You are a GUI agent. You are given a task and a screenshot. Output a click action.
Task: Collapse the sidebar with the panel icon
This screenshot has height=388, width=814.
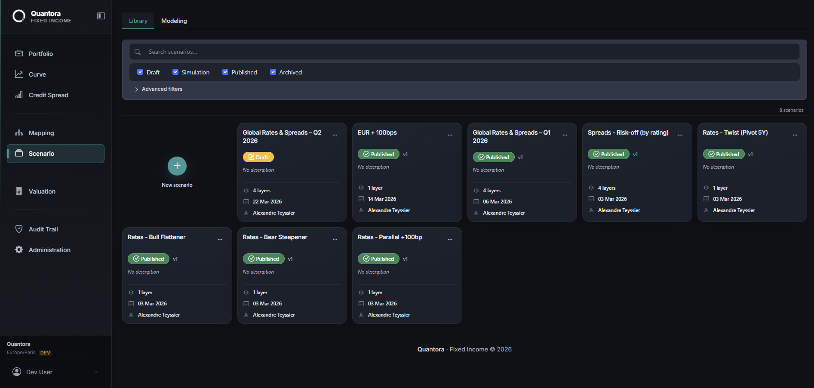pyautogui.click(x=101, y=16)
